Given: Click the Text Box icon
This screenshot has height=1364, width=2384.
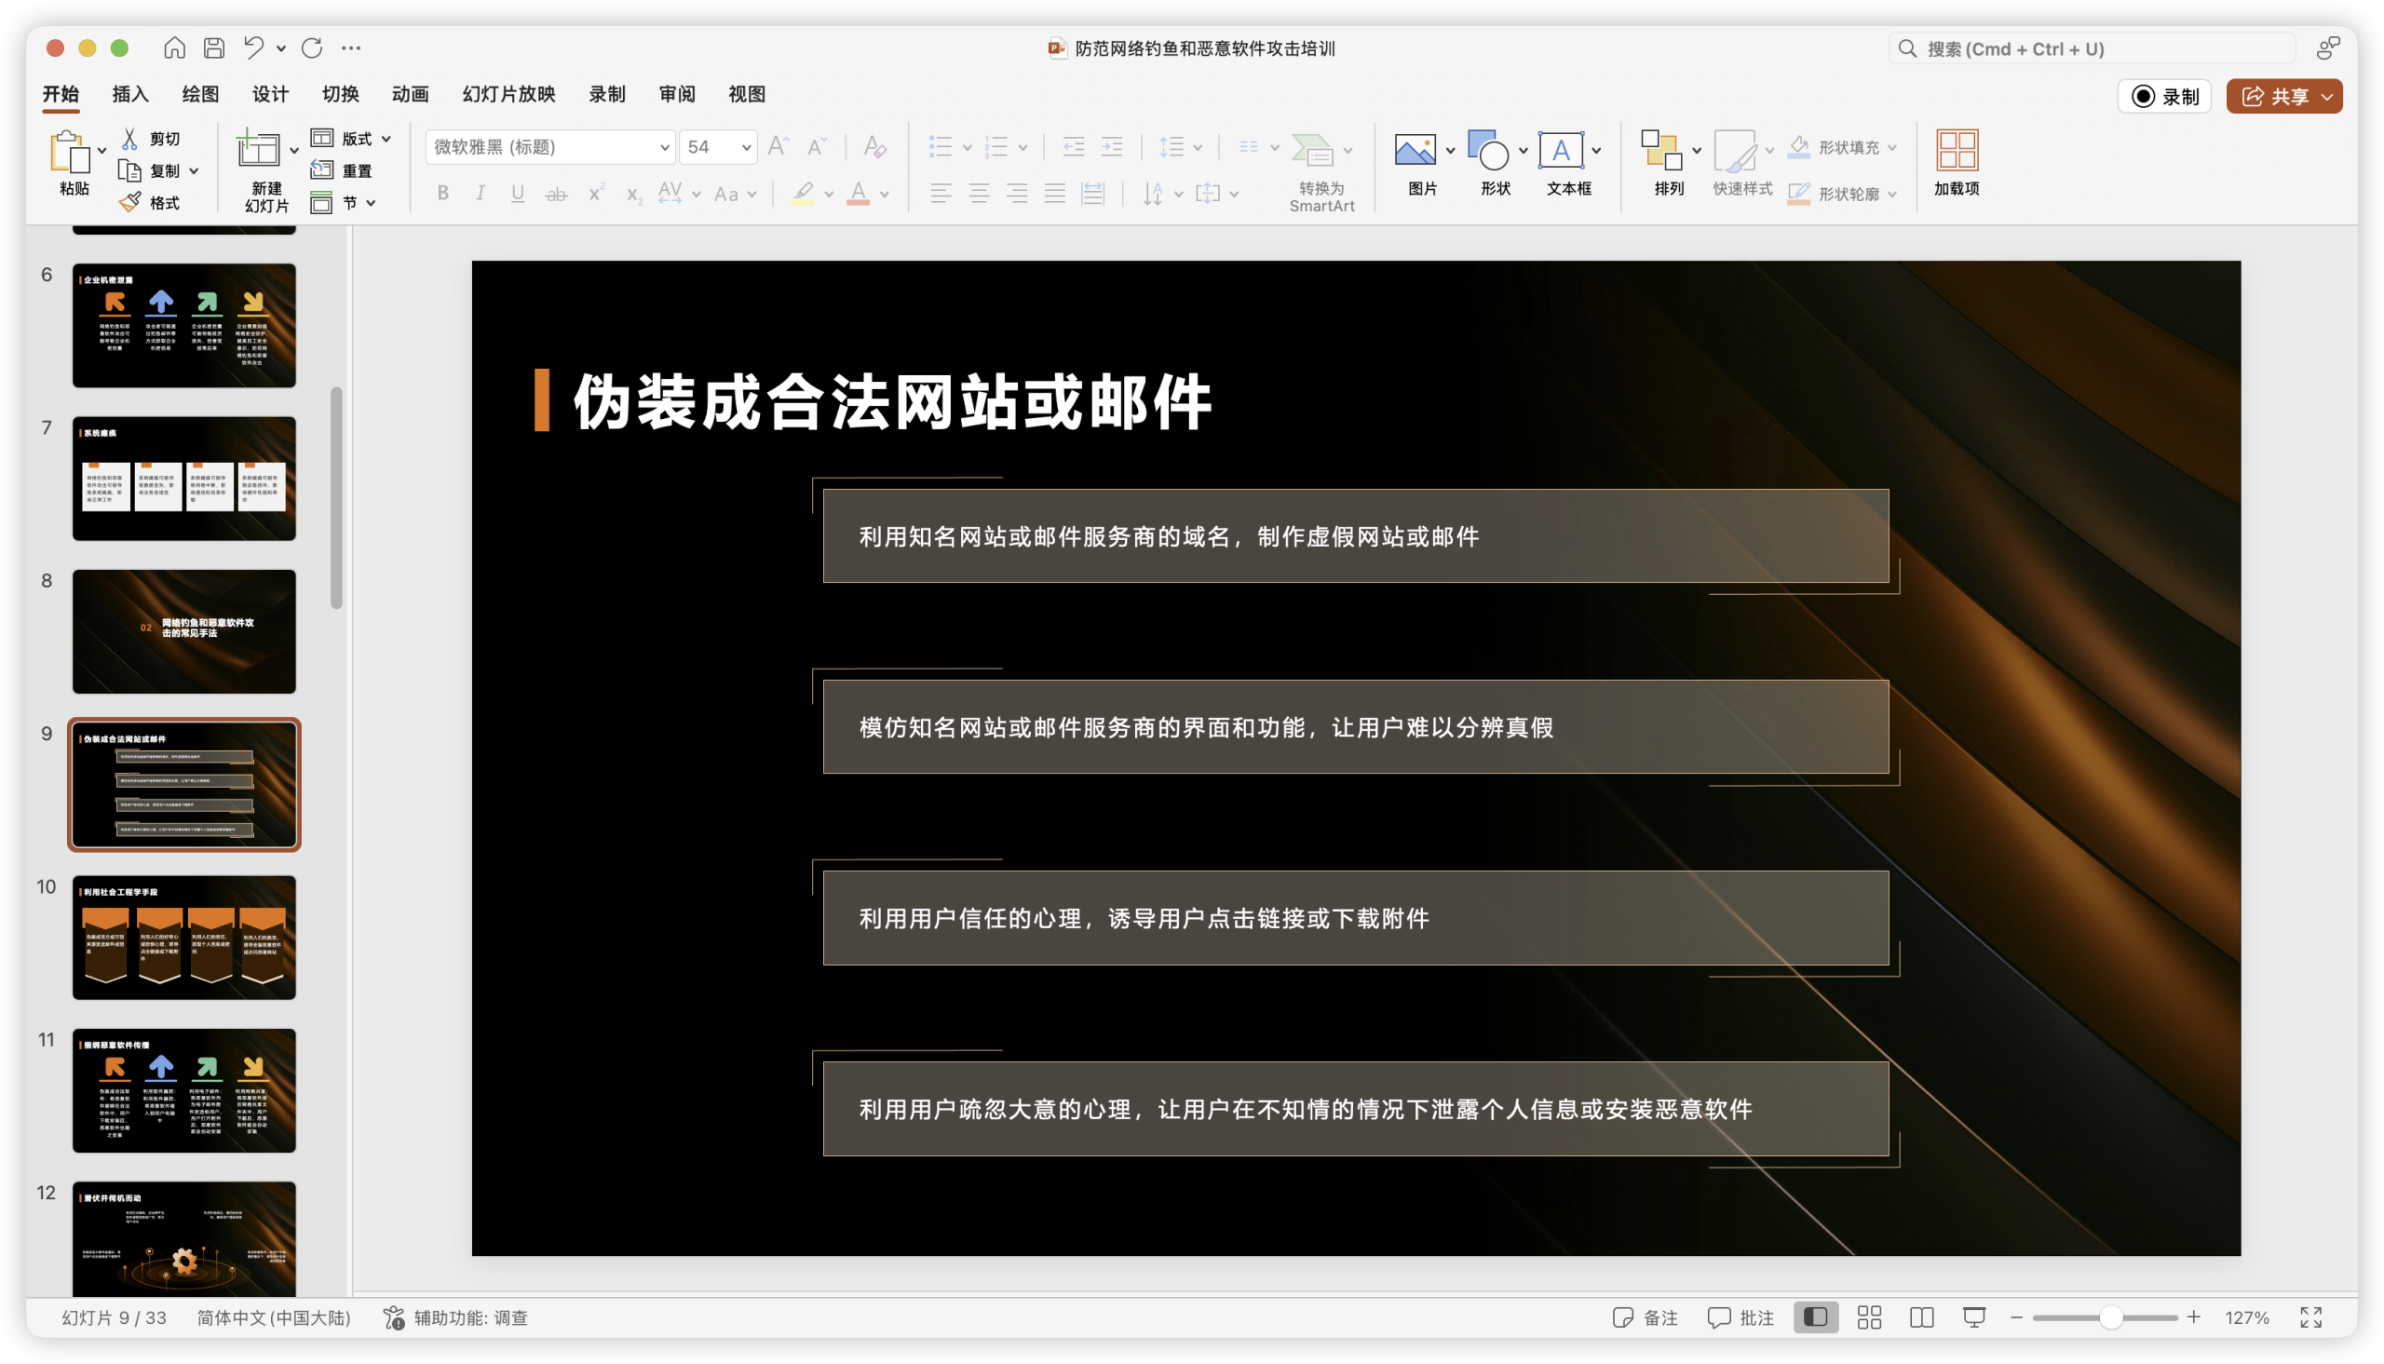Looking at the screenshot, I should click(1561, 150).
